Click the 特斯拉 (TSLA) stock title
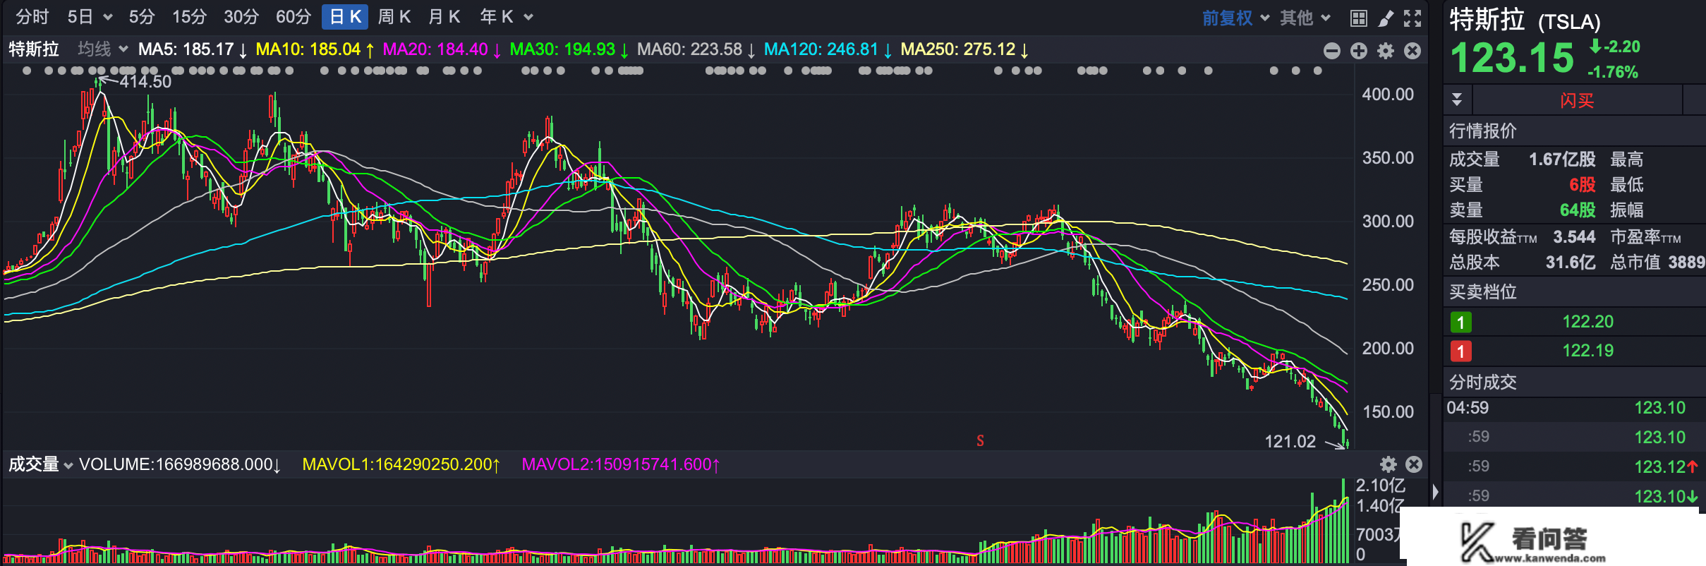Screen dimensions: 1706x566 coord(1525,20)
